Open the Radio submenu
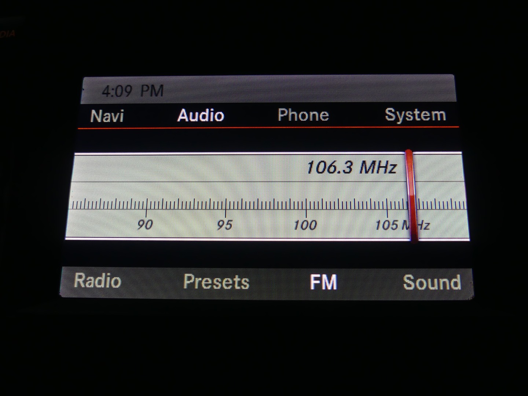Viewport: 528px width, 396px height. tap(97, 281)
